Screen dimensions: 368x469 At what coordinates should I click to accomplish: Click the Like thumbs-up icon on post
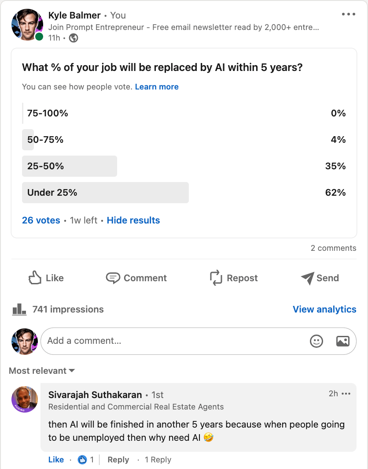(x=35, y=278)
